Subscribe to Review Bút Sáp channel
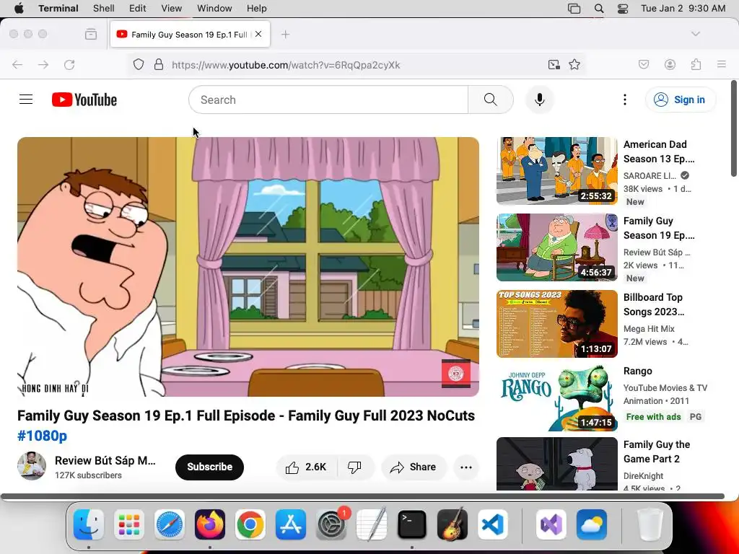739x554 pixels. tap(210, 467)
